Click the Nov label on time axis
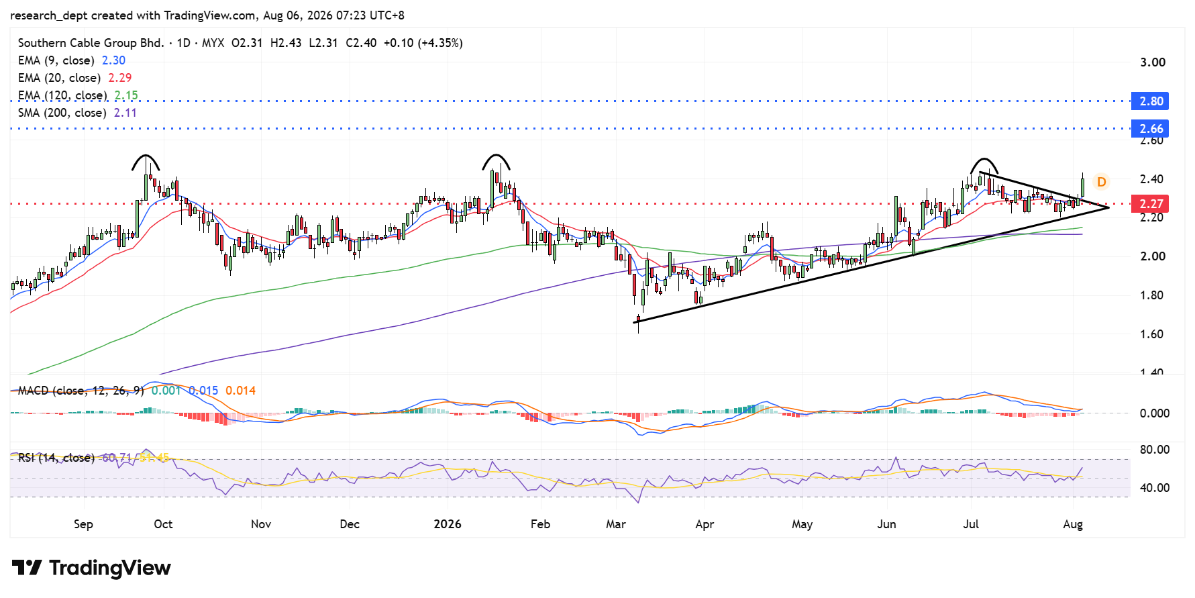1195x598 pixels. (x=260, y=524)
